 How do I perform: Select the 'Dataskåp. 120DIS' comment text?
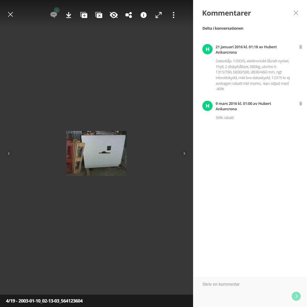(252, 75)
